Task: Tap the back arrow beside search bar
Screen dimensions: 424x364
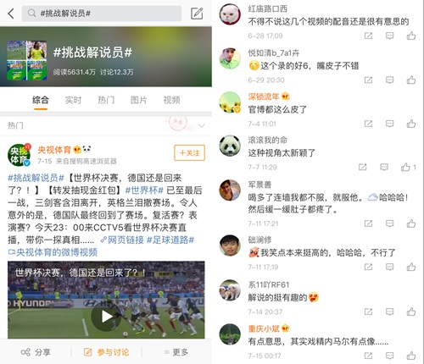Action: 11,14
